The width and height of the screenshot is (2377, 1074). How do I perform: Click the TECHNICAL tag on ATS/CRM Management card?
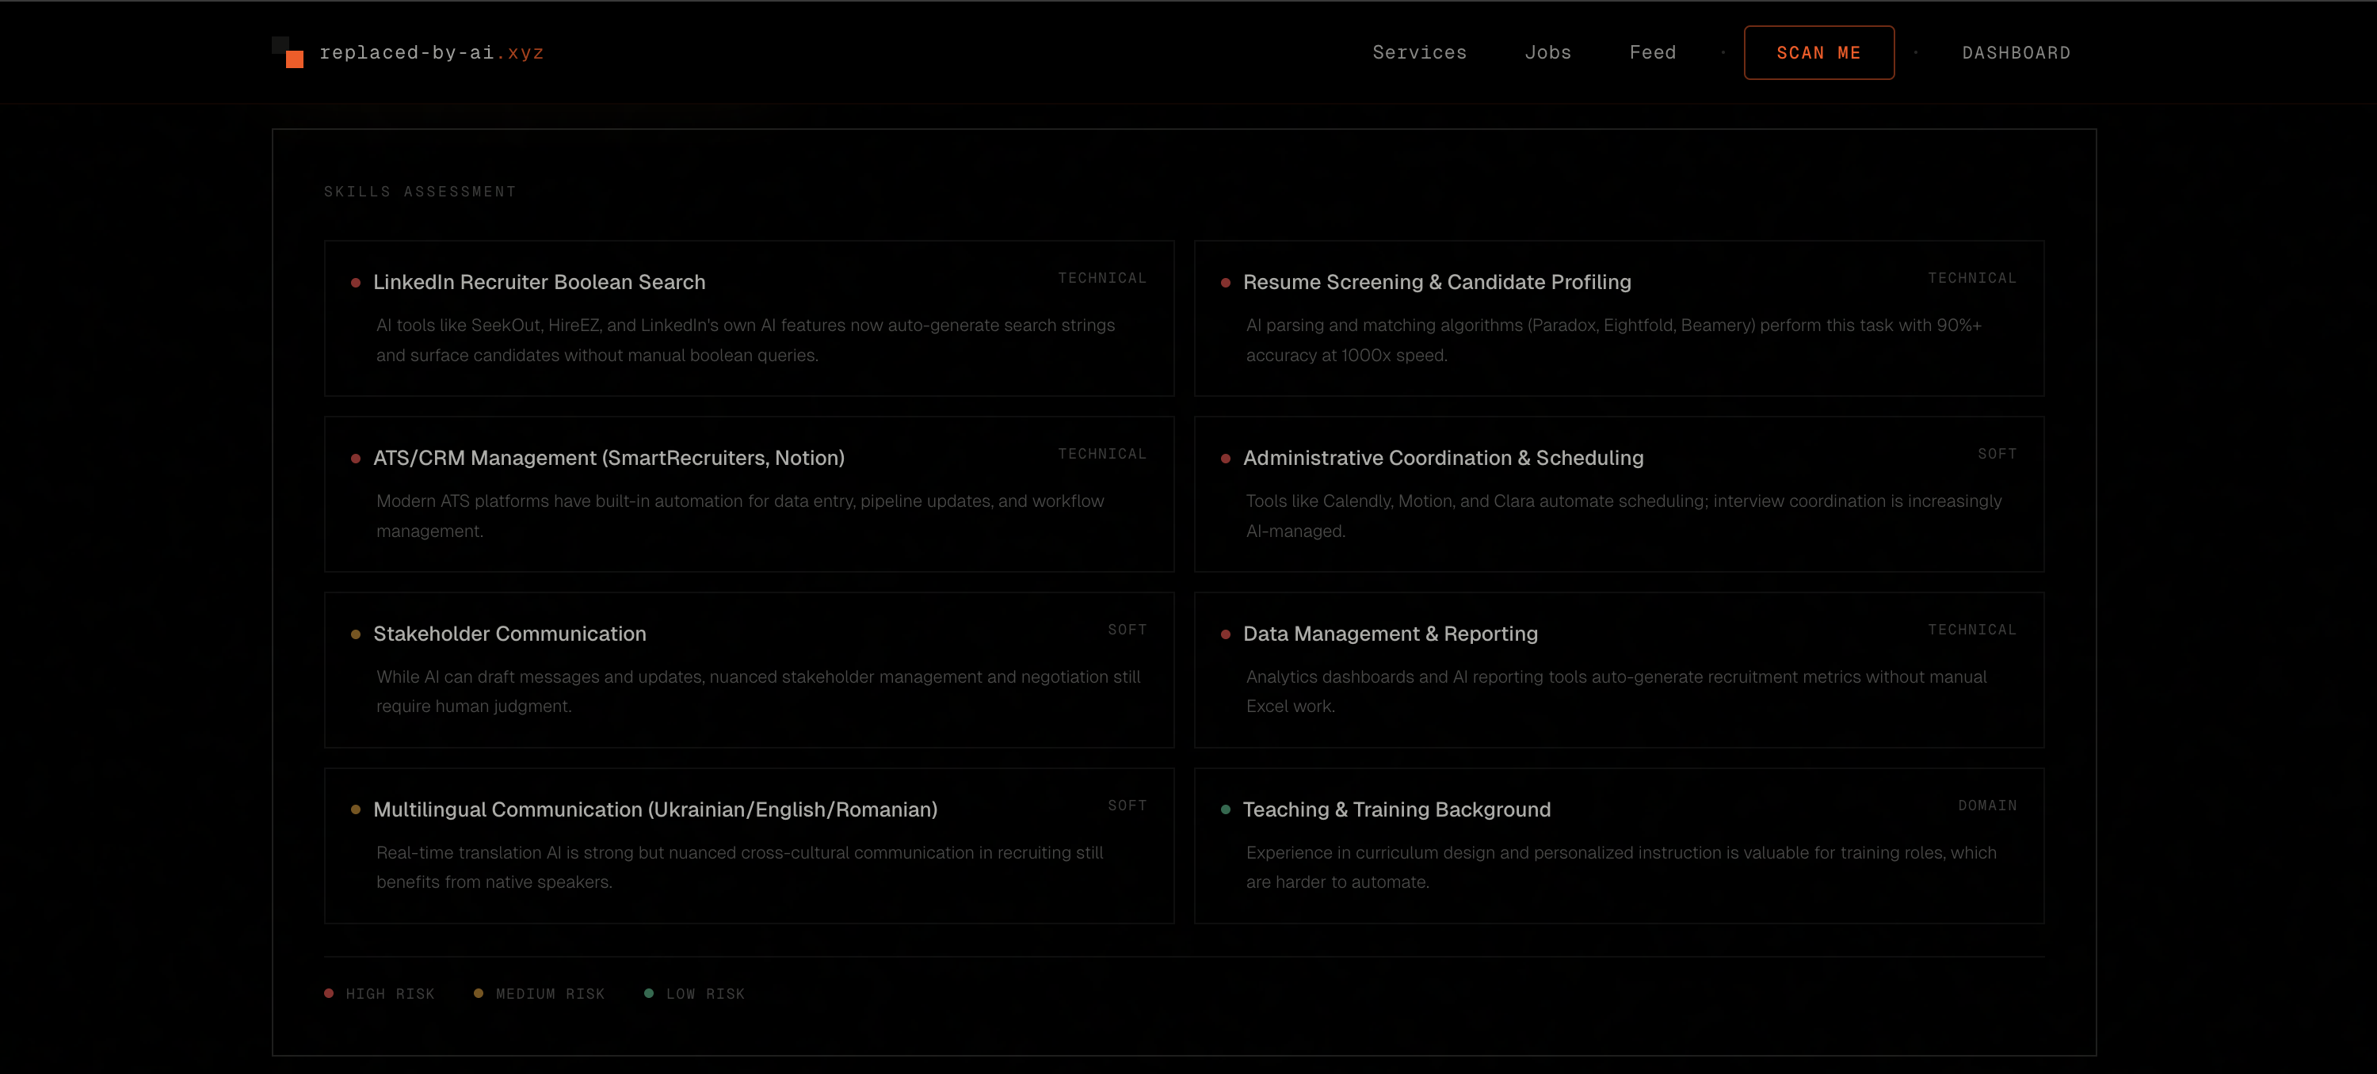(x=1102, y=453)
